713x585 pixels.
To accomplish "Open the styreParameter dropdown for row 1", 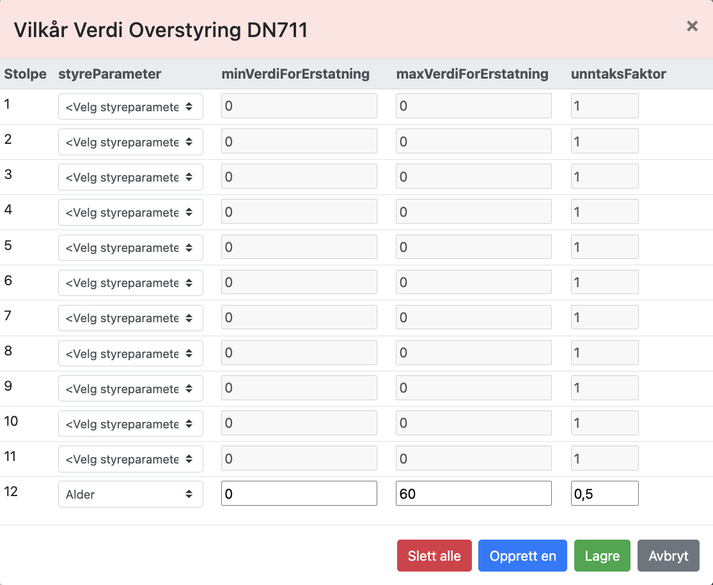I will coord(130,107).
